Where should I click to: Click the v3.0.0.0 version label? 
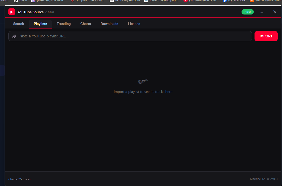tap(49, 12)
